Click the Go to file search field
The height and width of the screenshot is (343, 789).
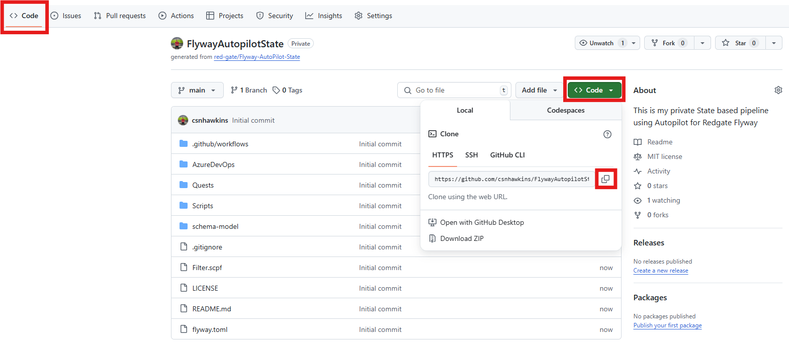pos(455,90)
